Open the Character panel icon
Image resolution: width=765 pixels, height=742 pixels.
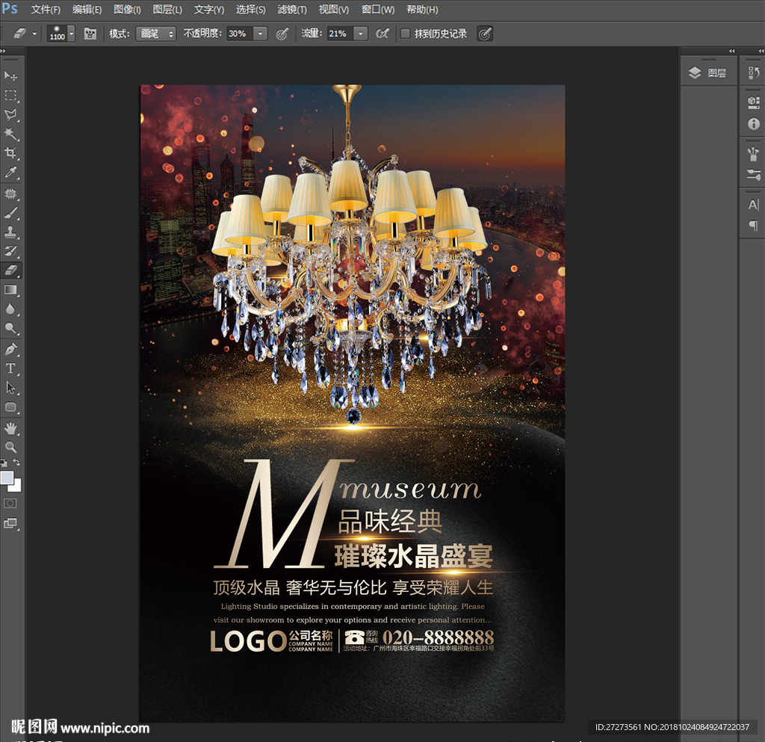click(753, 205)
